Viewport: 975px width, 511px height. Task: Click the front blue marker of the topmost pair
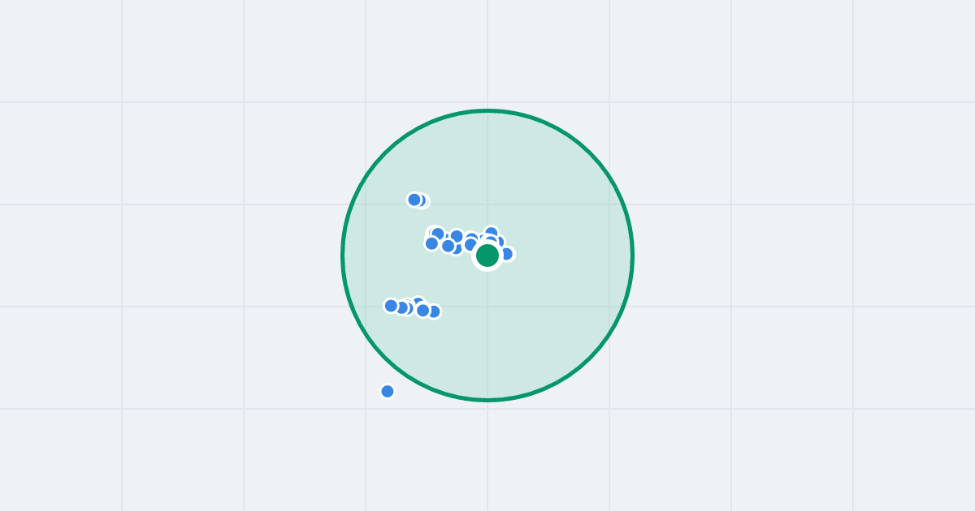pos(414,200)
